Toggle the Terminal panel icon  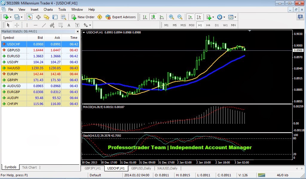click(55, 17)
